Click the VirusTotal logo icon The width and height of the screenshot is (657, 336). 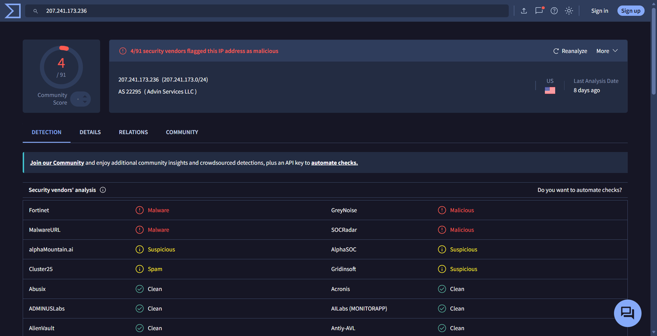[13, 10]
